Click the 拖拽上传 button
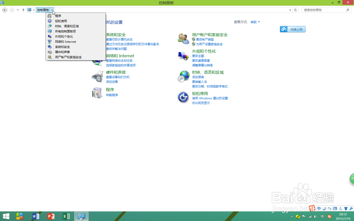The width and height of the screenshot is (354, 221). (292, 29)
